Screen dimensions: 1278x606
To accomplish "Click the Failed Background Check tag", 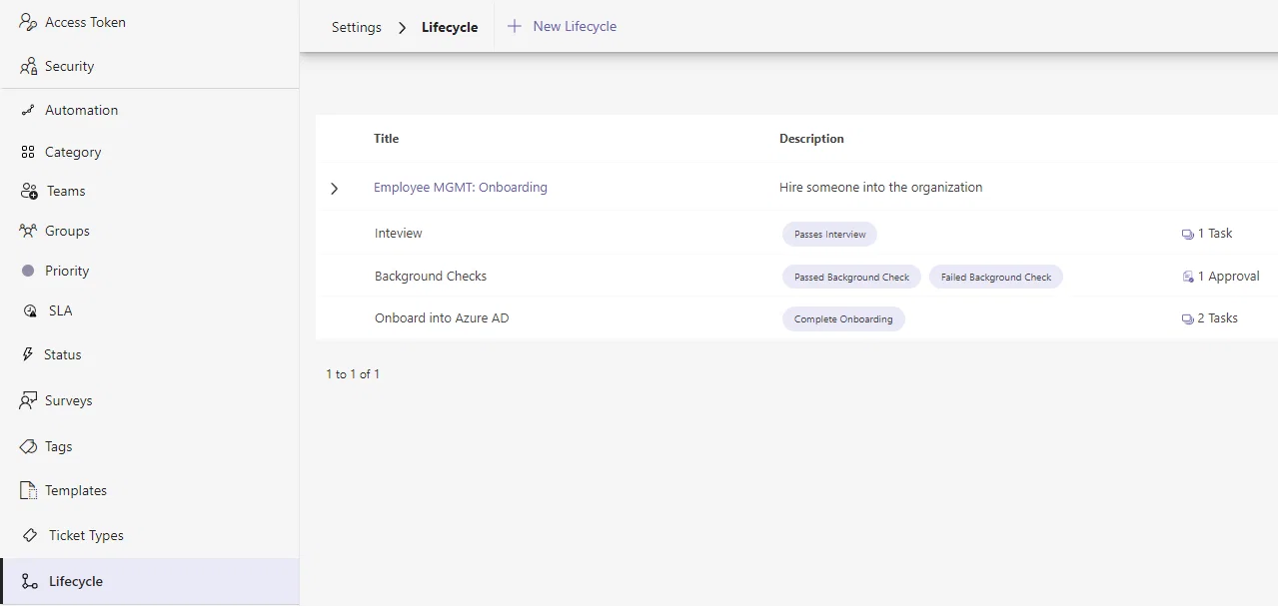I will point(996,277).
